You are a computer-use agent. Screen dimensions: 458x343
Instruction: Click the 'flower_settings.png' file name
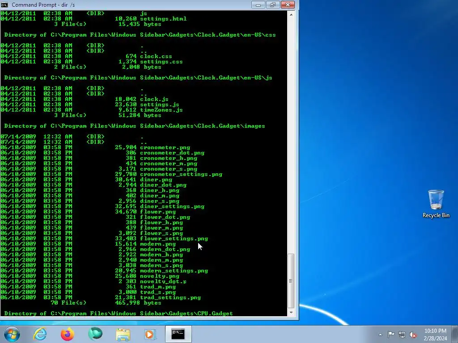pyautogui.click(x=174, y=238)
